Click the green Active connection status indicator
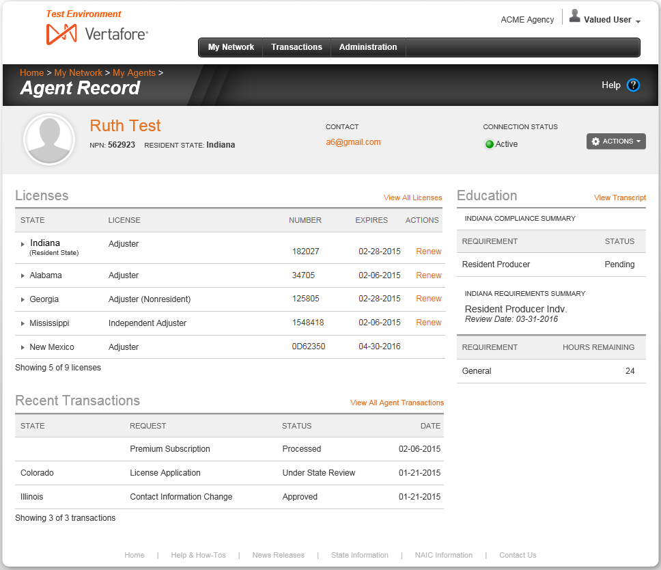 [x=489, y=144]
